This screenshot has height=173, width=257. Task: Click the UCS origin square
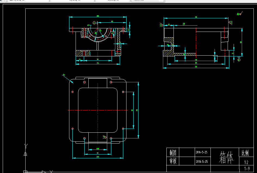click(x=25, y=172)
